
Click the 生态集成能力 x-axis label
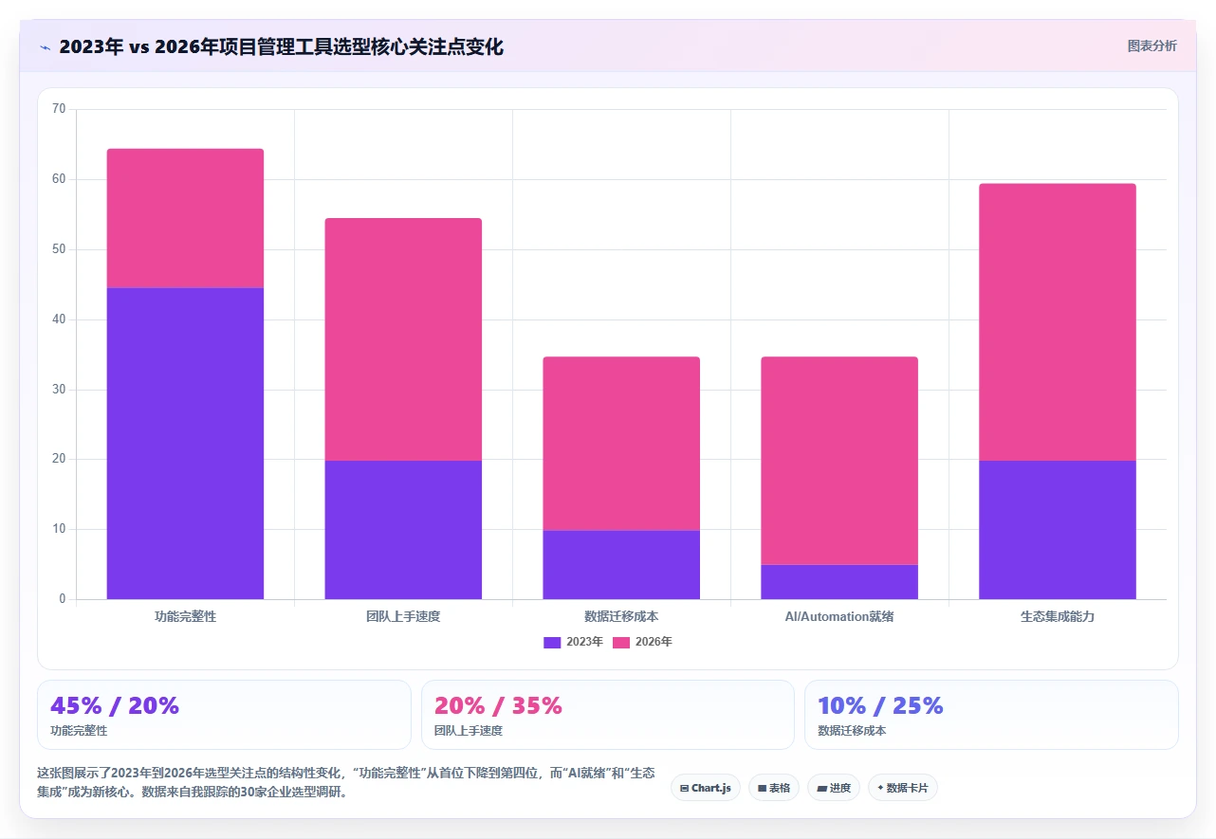click(x=1058, y=616)
